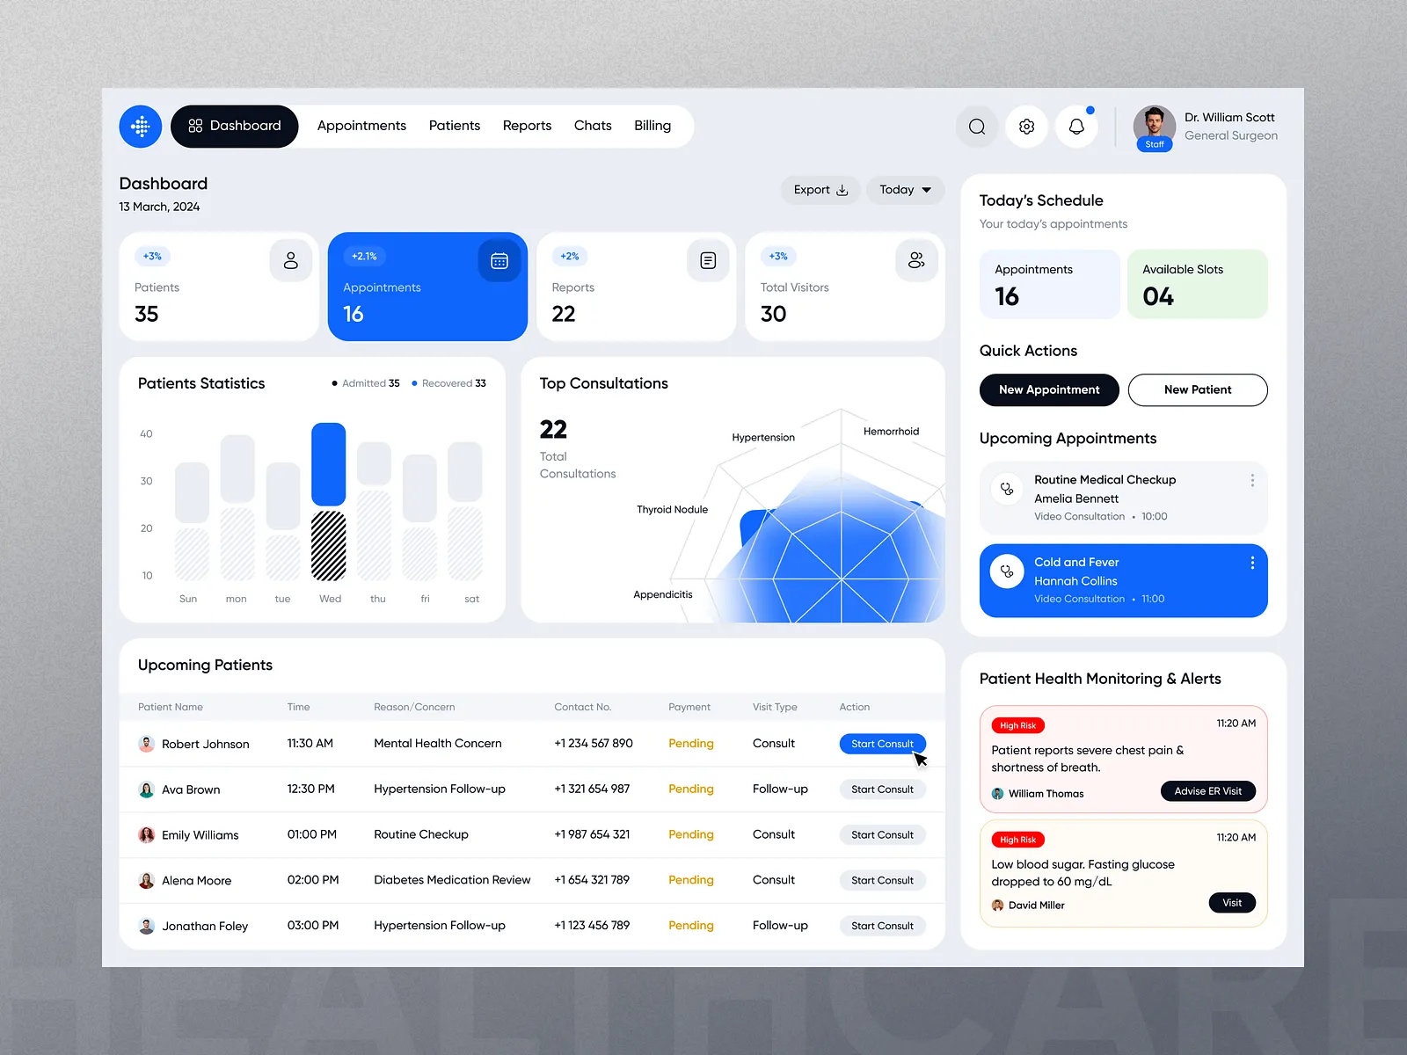The height and width of the screenshot is (1055, 1407).
Task: Click Advise ER Visit for William Thomas
Action: coord(1207,790)
